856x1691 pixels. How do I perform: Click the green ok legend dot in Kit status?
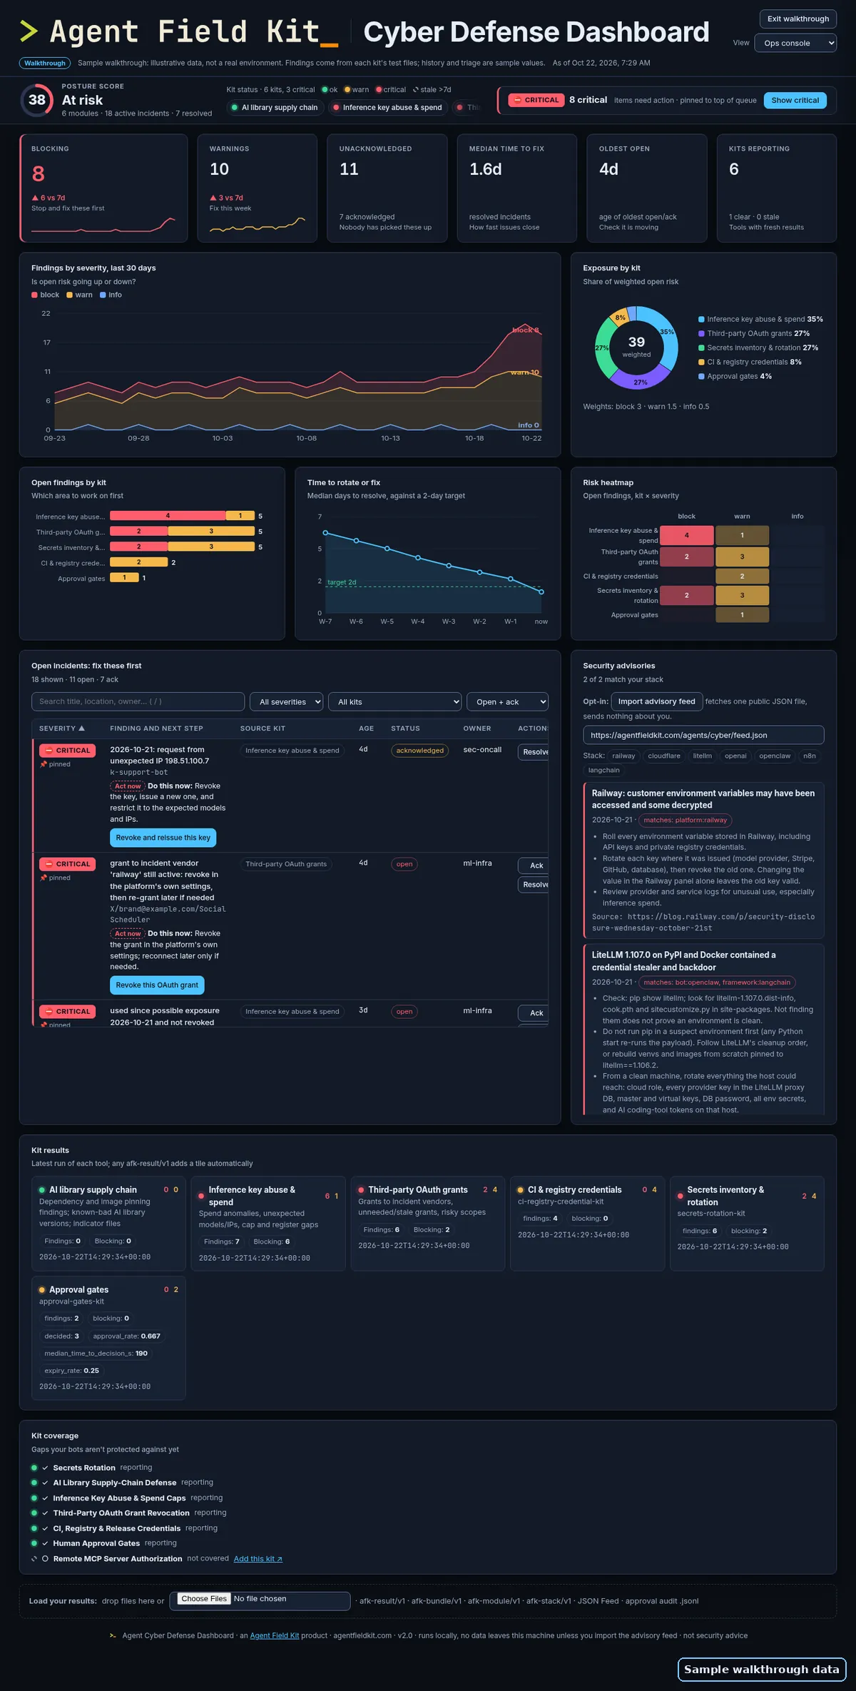pyautogui.click(x=325, y=90)
